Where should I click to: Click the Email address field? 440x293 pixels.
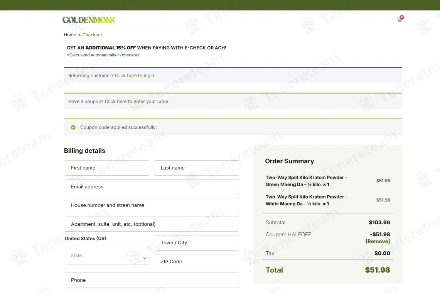(152, 187)
